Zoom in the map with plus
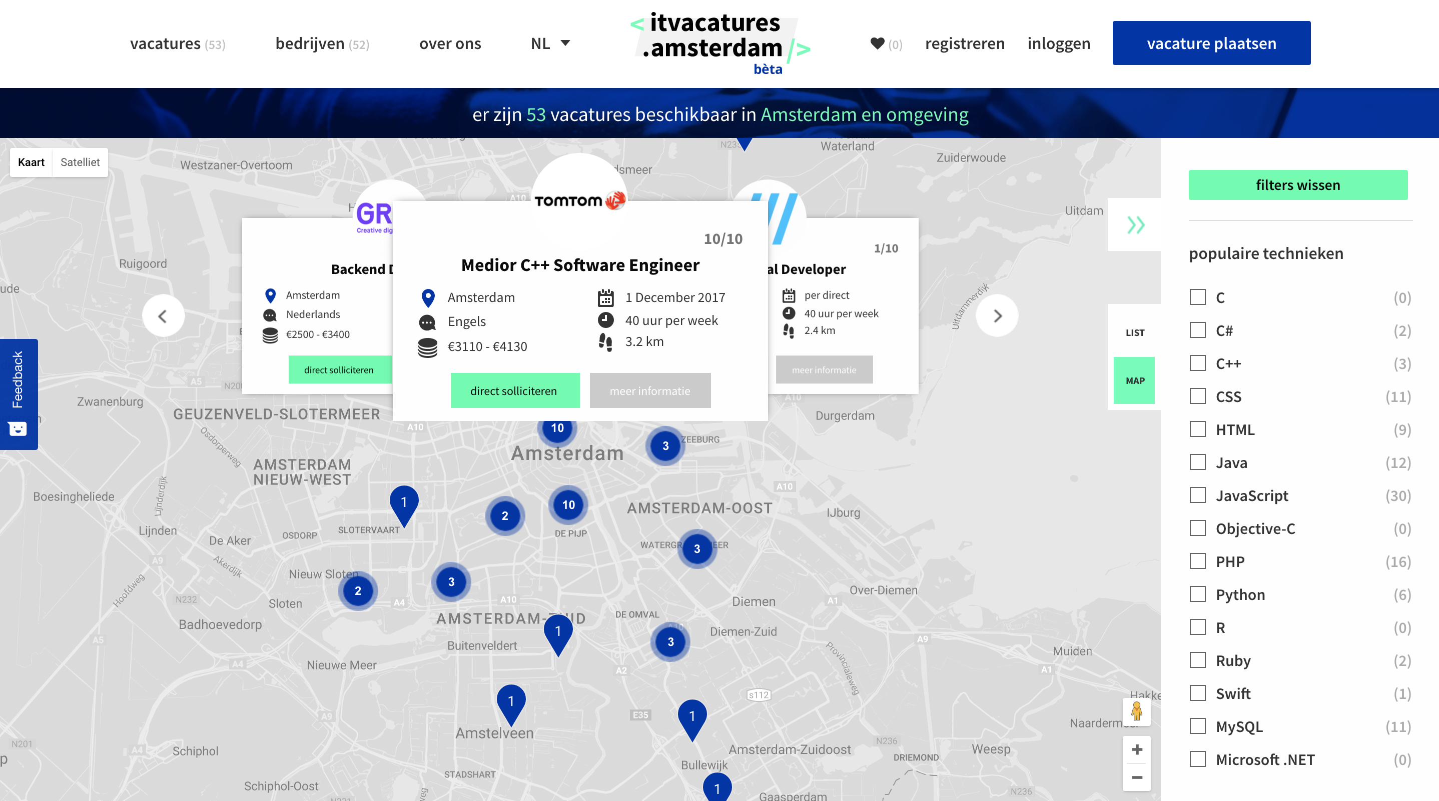Screen dimensions: 1439x801 pyautogui.click(x=1136, y=749)
